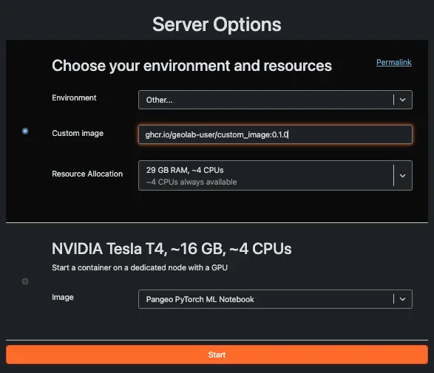Click the Custom image label

coord(78,133)
